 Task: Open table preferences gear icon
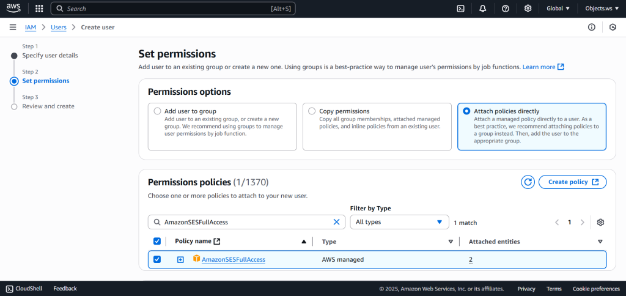point(600,222)
